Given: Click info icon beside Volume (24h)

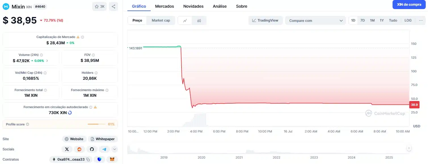Looking at the screenshot, I should (x=41, y=55).
